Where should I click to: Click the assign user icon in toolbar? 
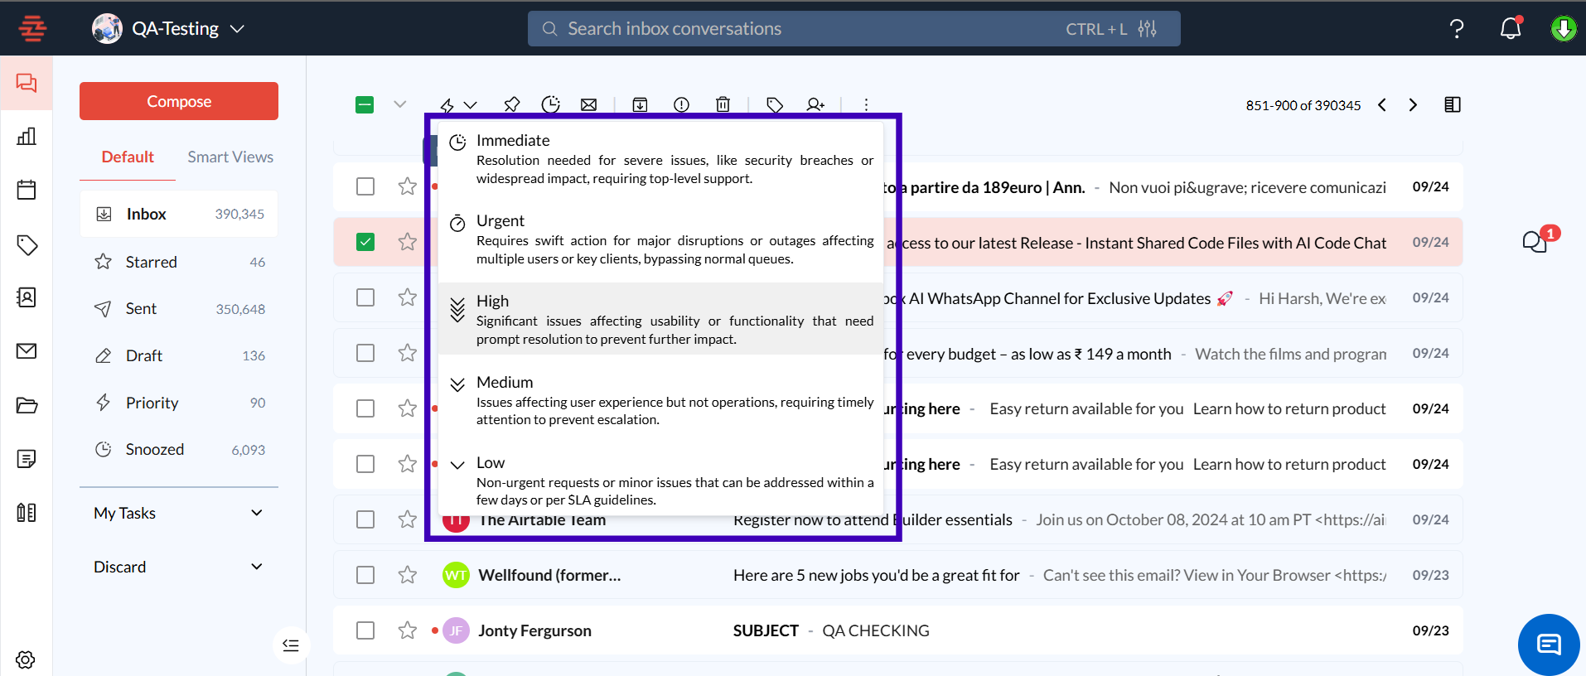coord(815,104)
